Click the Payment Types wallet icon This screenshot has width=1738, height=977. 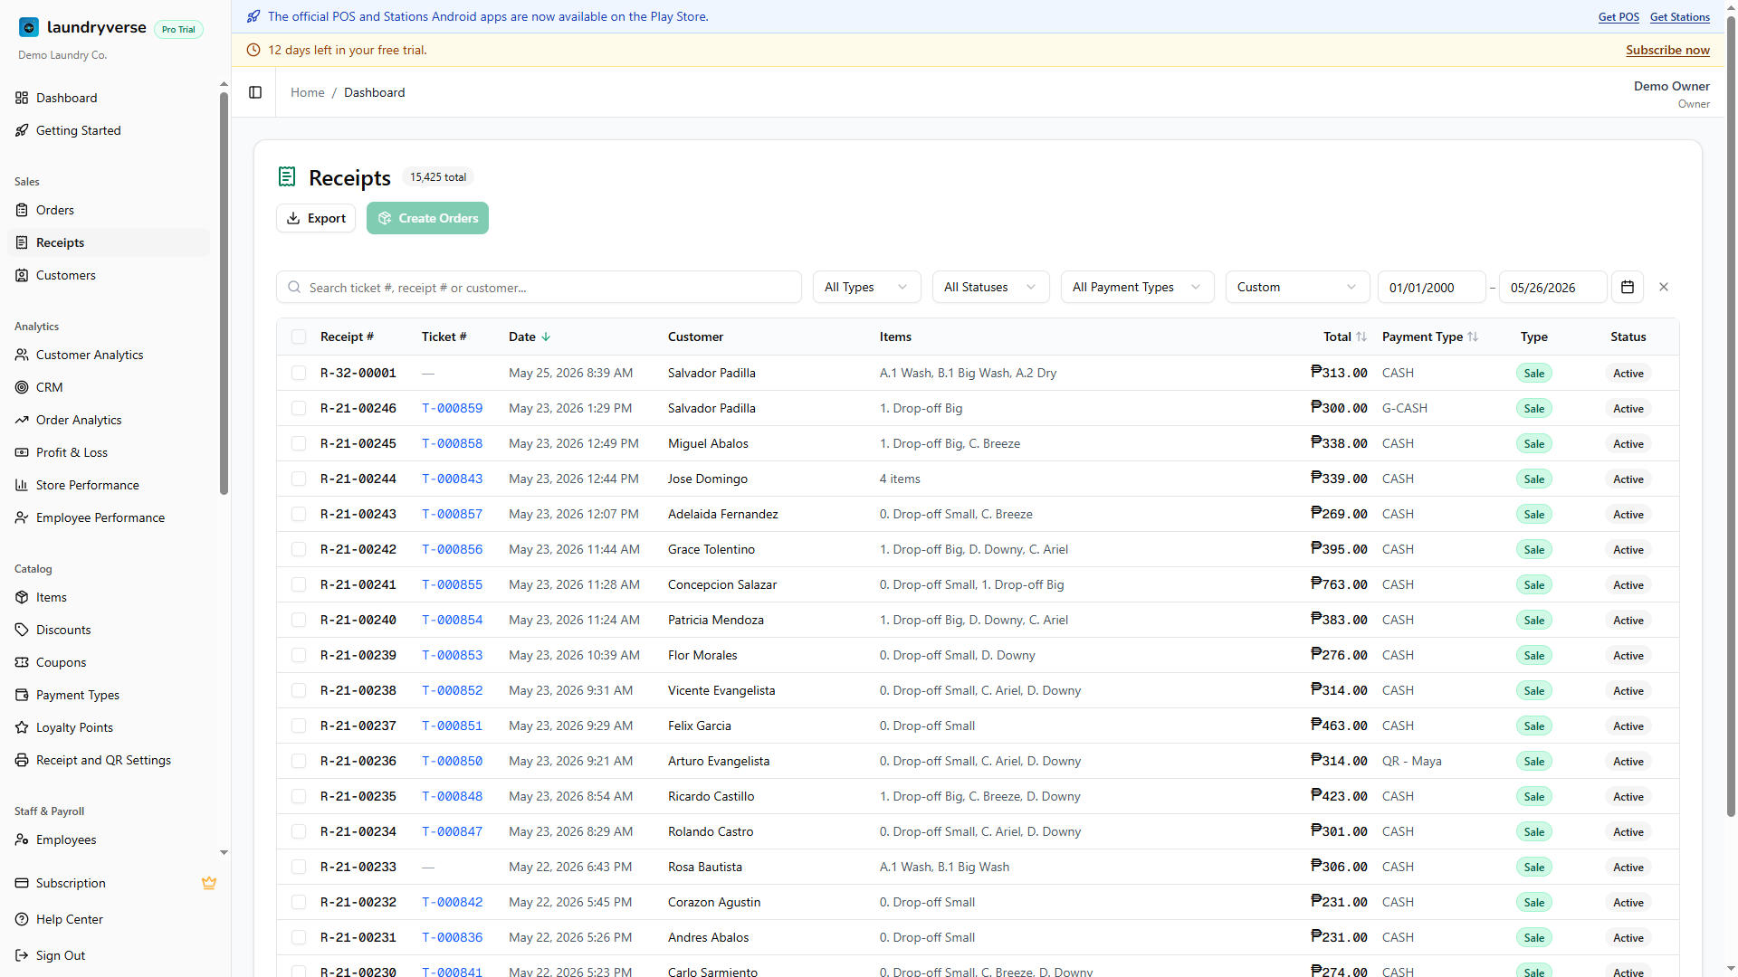[22, 695]
